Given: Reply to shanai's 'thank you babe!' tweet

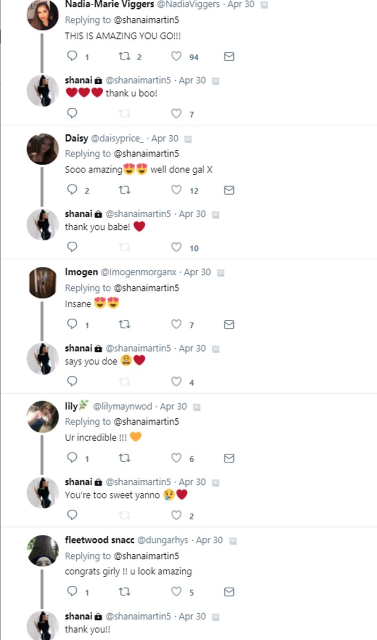Looking at the screenshot, I should [x=72, y=247].
